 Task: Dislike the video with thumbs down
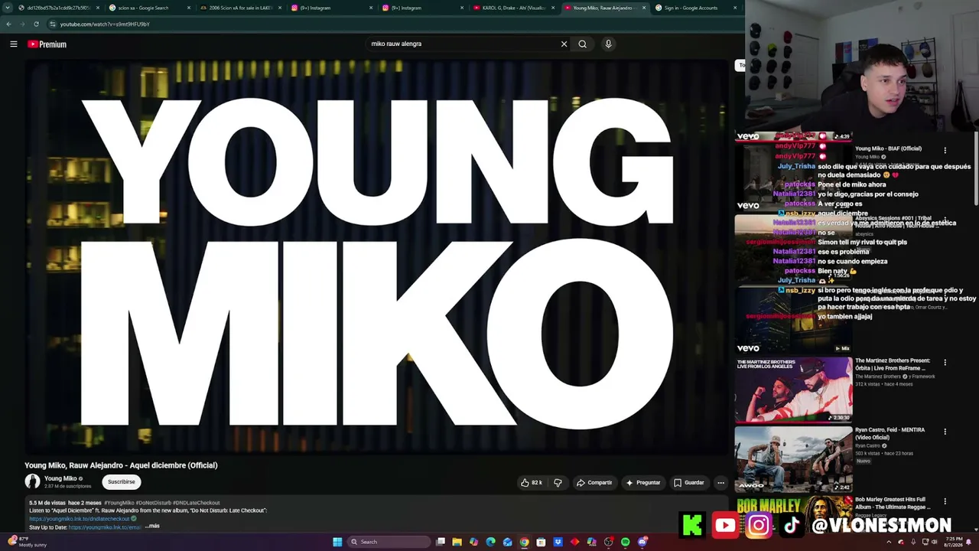(558, 483)
